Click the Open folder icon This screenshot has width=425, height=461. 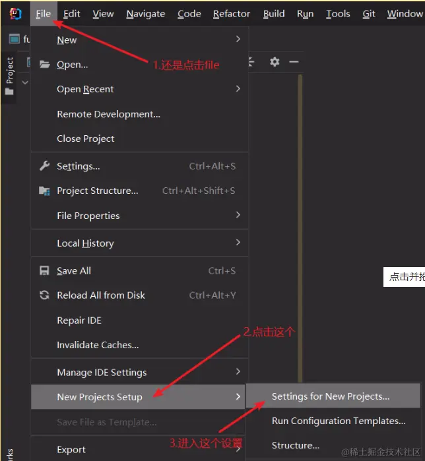tap(45, 64)
